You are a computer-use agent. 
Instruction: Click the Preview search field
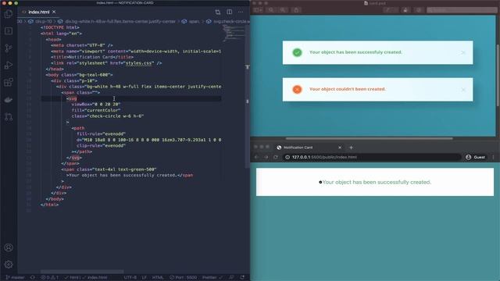[x=462, y=10]
